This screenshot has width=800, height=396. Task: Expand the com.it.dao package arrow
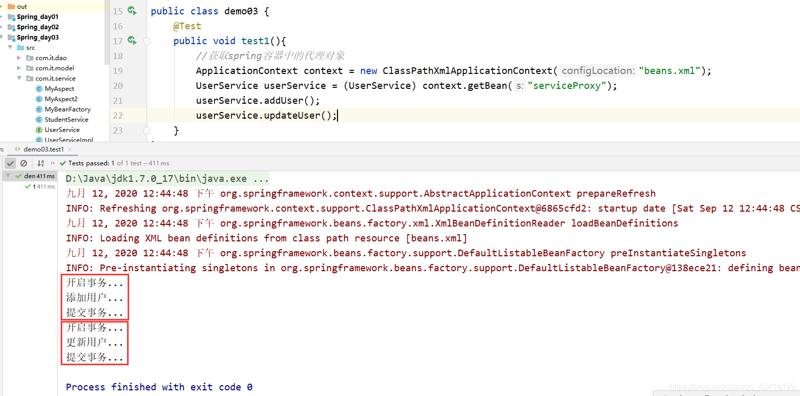coord(19,58)
